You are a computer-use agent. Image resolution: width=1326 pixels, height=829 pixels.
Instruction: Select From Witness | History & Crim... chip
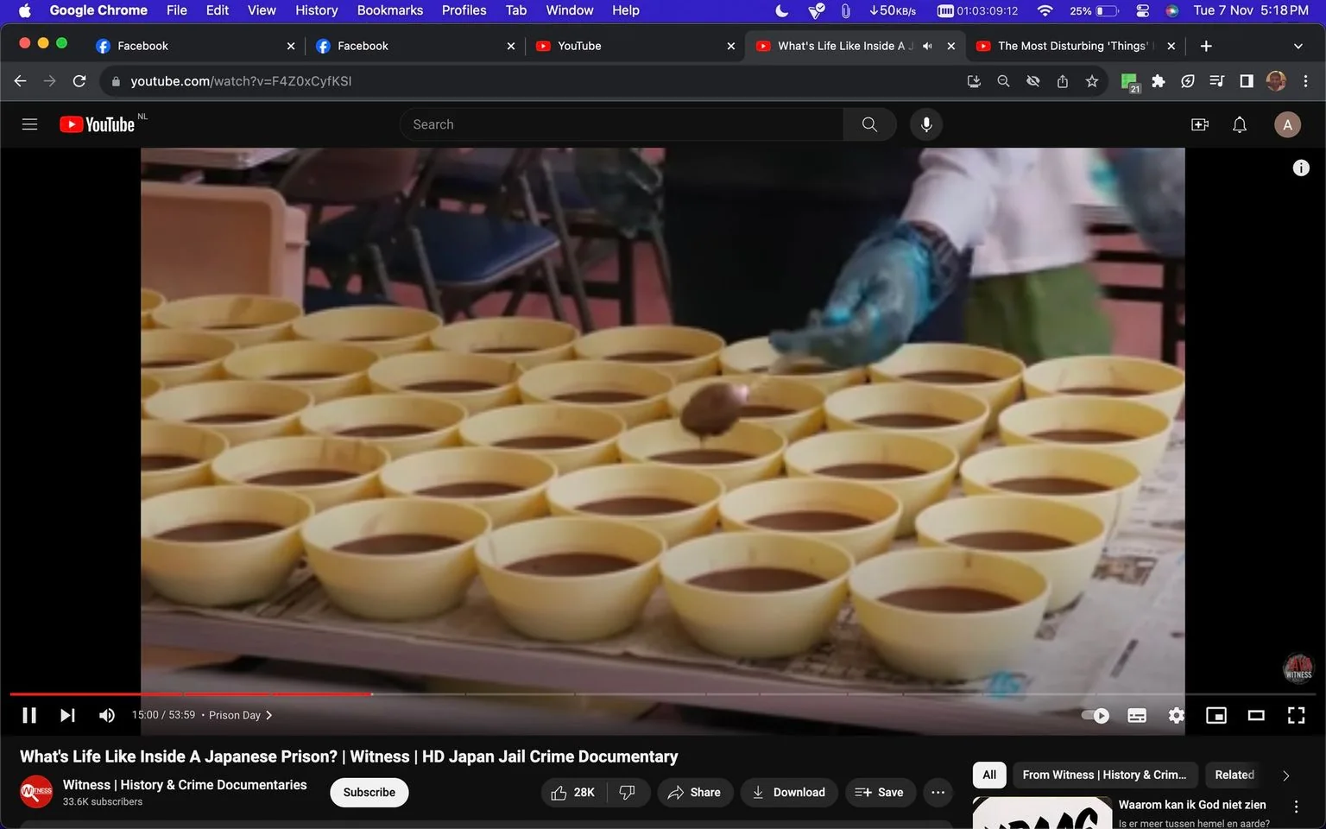coord(1105,775)
